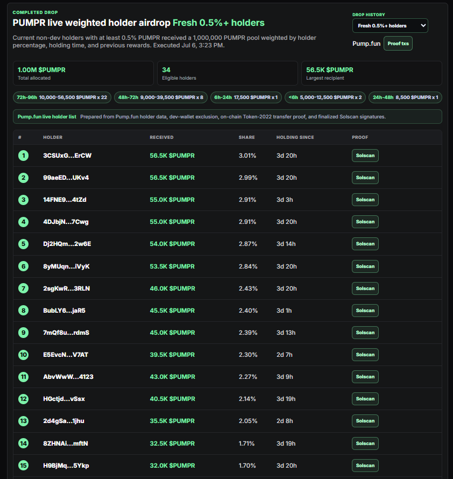This screenshot has height=479, width=453.
Task: Select the 24h-48h tier chip
Action: [405, 97]
